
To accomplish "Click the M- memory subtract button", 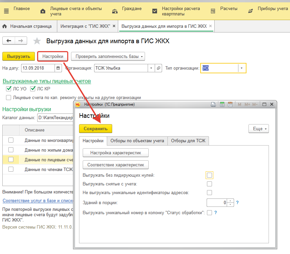I will pos(255,104).
